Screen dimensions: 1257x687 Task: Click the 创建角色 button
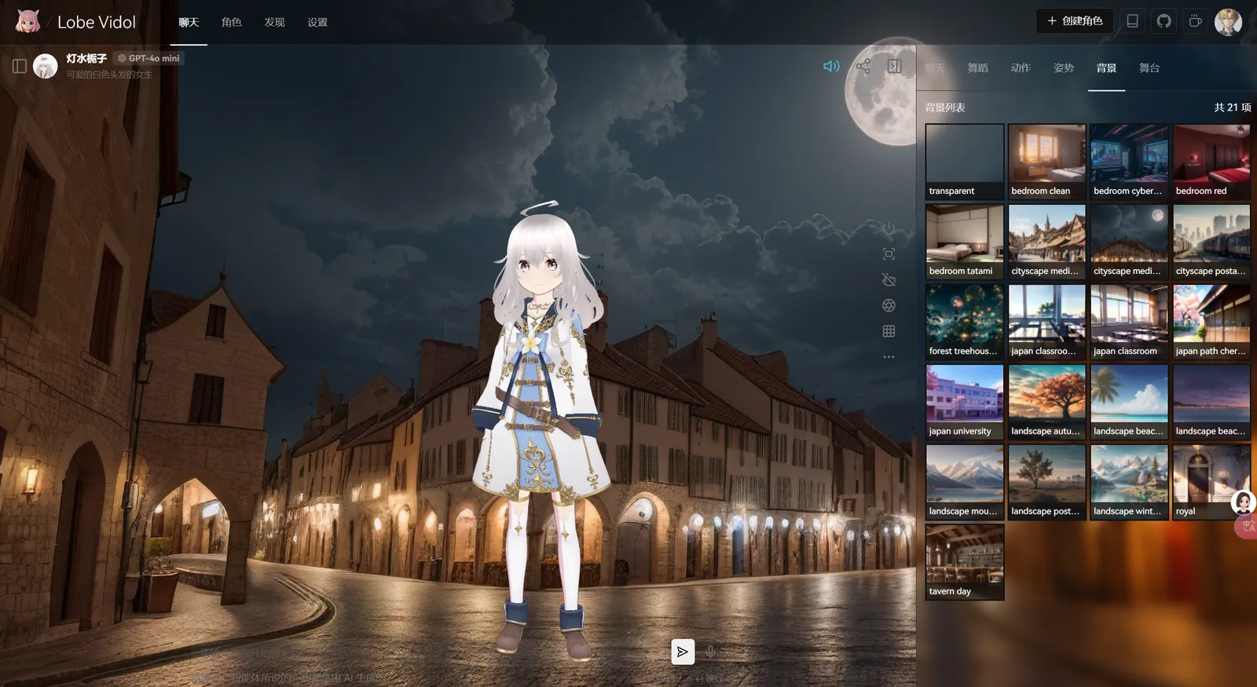(x=1075, y=21)
